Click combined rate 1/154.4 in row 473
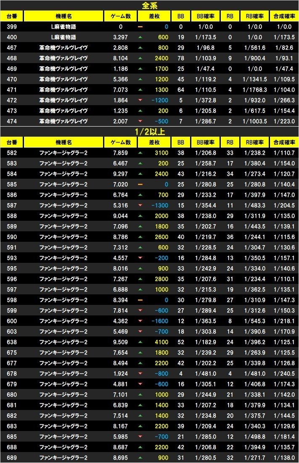Image resolution: width=299 pixels, height=463 pixels. pyautogui.click(x=284, y=111)
